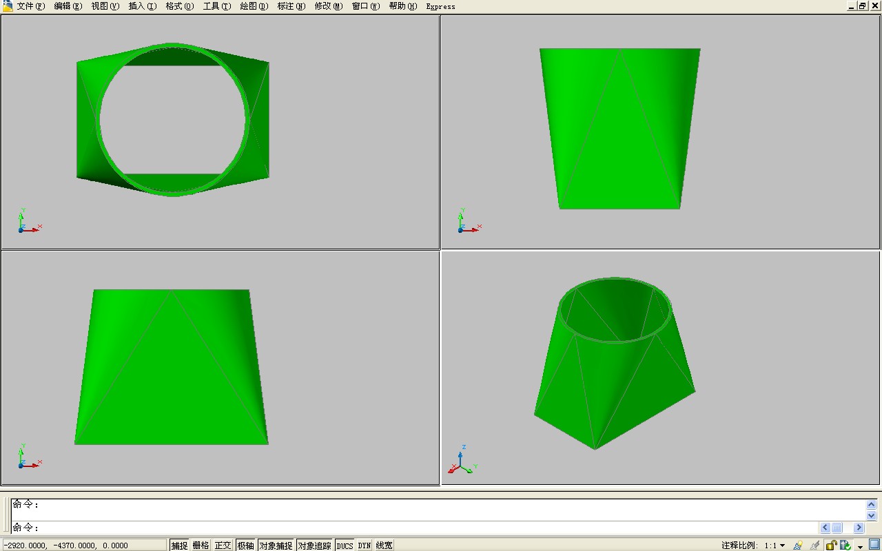Click the status bar tray notification icon

coord(845,545)
